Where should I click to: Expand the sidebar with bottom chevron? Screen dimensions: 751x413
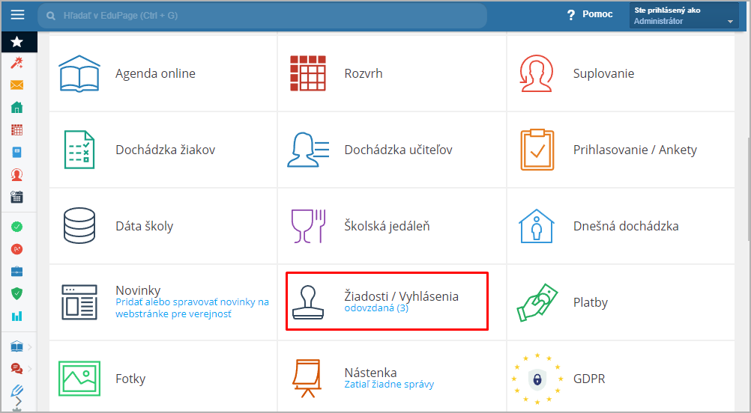pyautogui.click(x=19, y=400)
